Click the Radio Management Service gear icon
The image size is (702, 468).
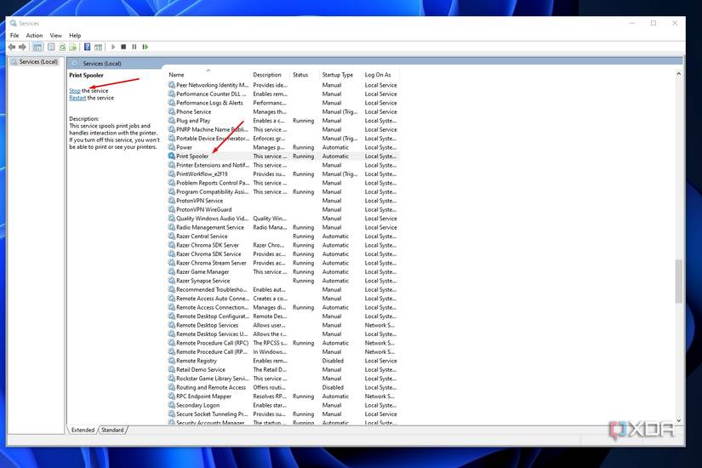tap(172, 227)
